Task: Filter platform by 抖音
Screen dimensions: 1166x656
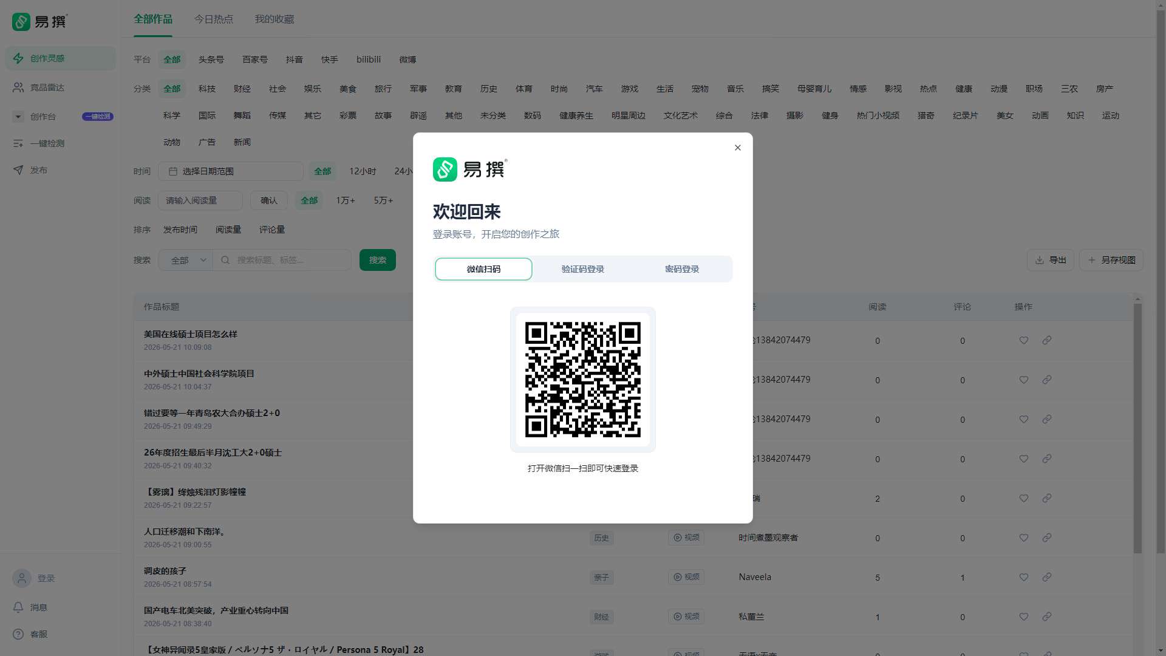Action: coord(294,60)
